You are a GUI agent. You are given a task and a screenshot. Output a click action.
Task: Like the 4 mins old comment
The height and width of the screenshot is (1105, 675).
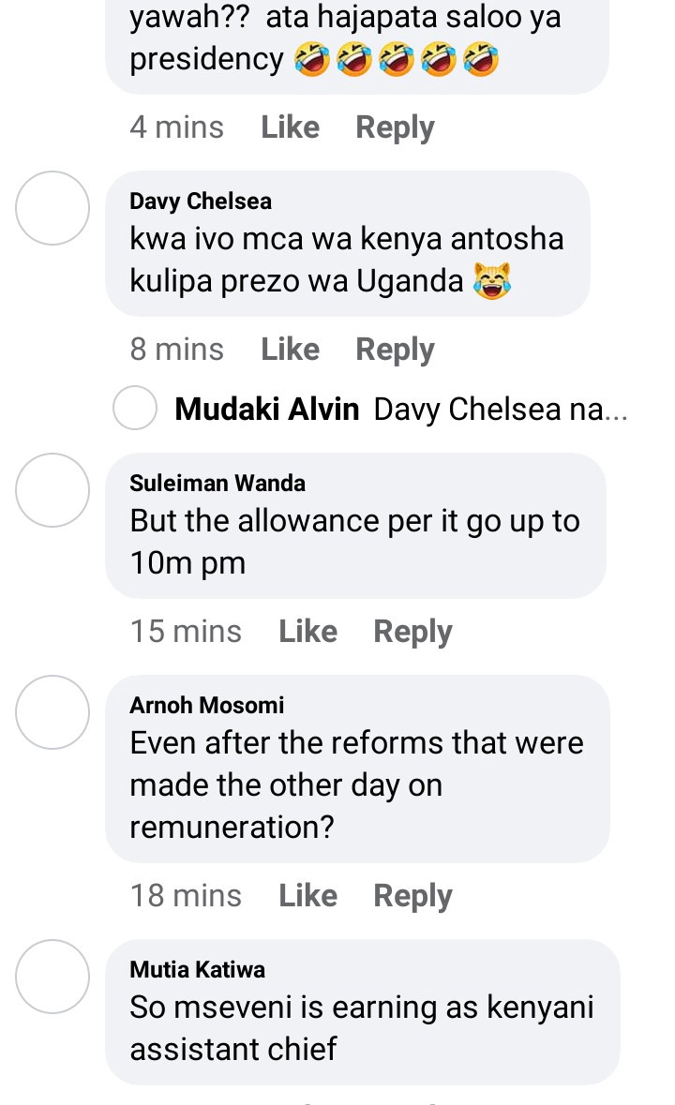pos(290,127)
